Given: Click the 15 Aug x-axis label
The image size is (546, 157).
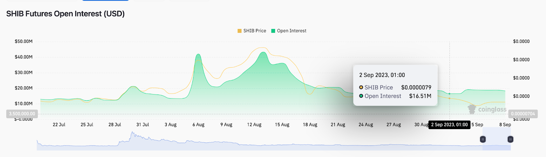Looking at the screenshot, I should (x=282, y=125).
